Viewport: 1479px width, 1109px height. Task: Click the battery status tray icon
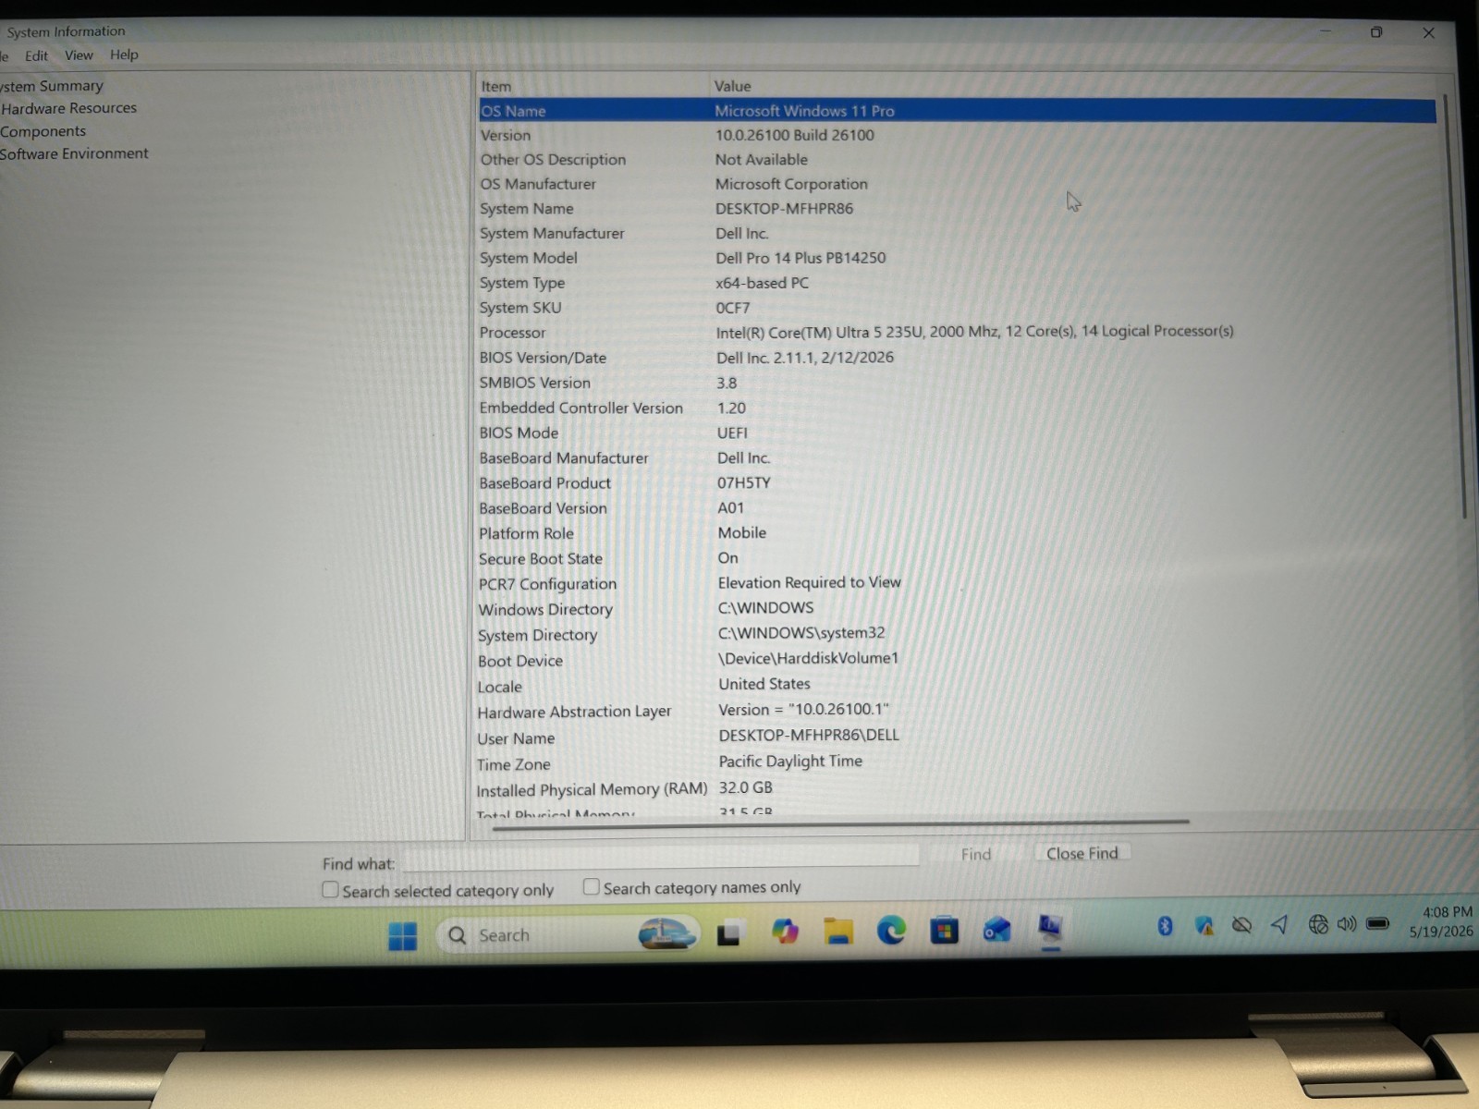[1377, 922]
